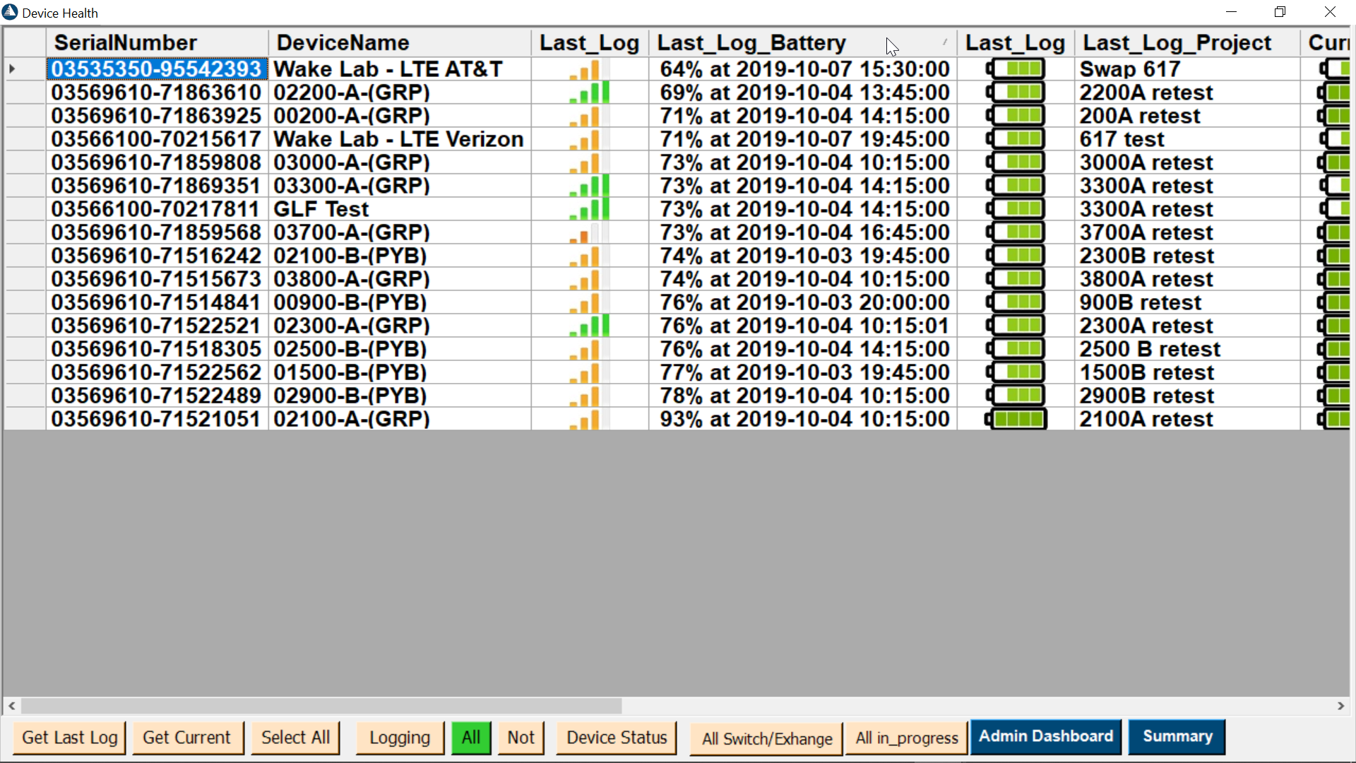Click the Device Health app icon in title bar
The width and height of the screenshot is (1356, 763).
(10, 12)
